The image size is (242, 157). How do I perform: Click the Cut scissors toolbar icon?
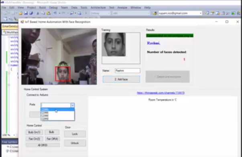pyautogui.click(x=38, y=13)
